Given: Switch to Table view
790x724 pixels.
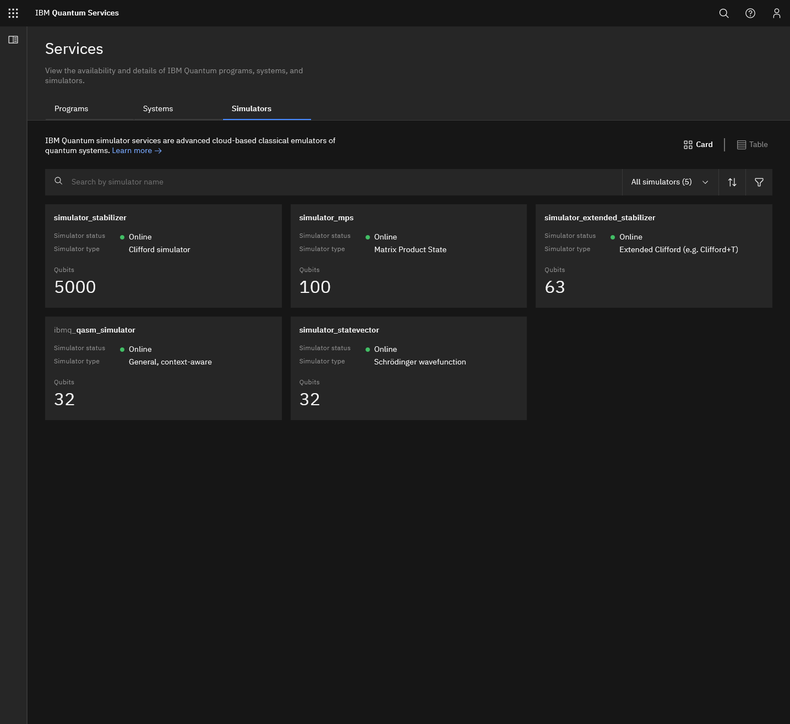Looking at the screenshot, I should coord(752,145).
